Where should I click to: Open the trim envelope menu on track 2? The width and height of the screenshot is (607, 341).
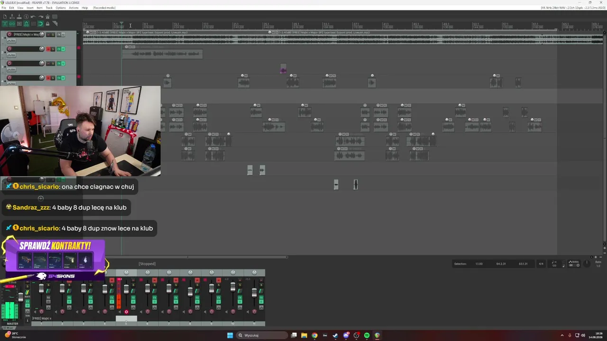[11, 55]
